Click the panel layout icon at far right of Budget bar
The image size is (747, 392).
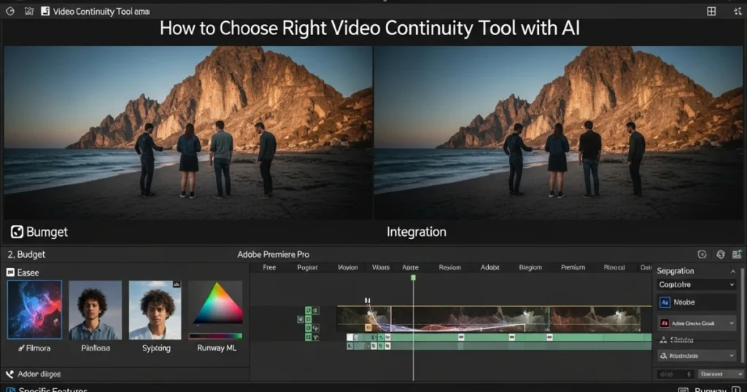(737, 254)
